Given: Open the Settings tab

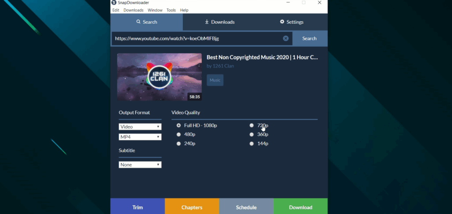Looking at the screenshot, I should (x=292, y=22).
